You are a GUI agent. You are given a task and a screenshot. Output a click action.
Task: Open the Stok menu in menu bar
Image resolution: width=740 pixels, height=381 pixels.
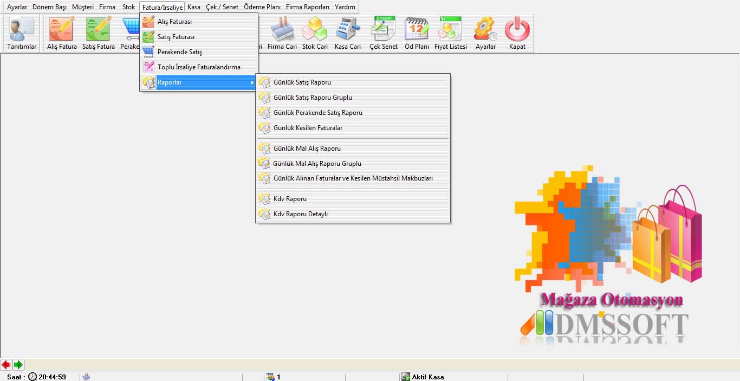128,7
